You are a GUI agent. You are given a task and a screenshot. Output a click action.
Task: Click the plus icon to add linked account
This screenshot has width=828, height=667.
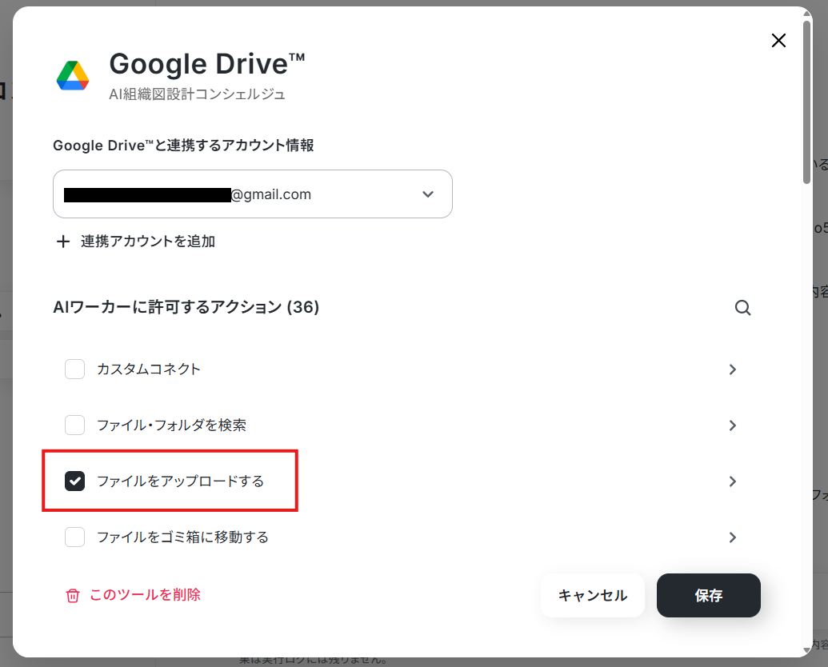click(63, 242)
